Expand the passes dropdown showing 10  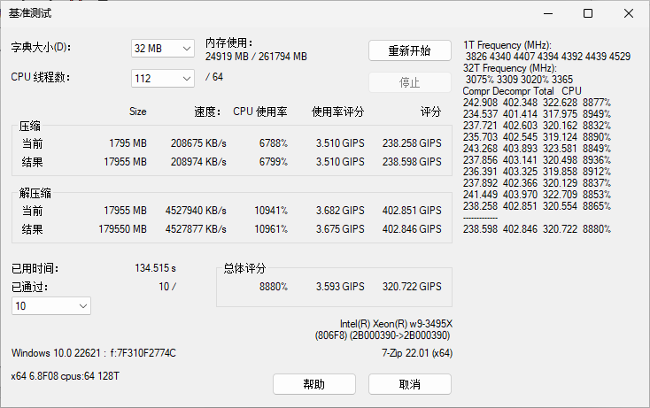(51, 306)
